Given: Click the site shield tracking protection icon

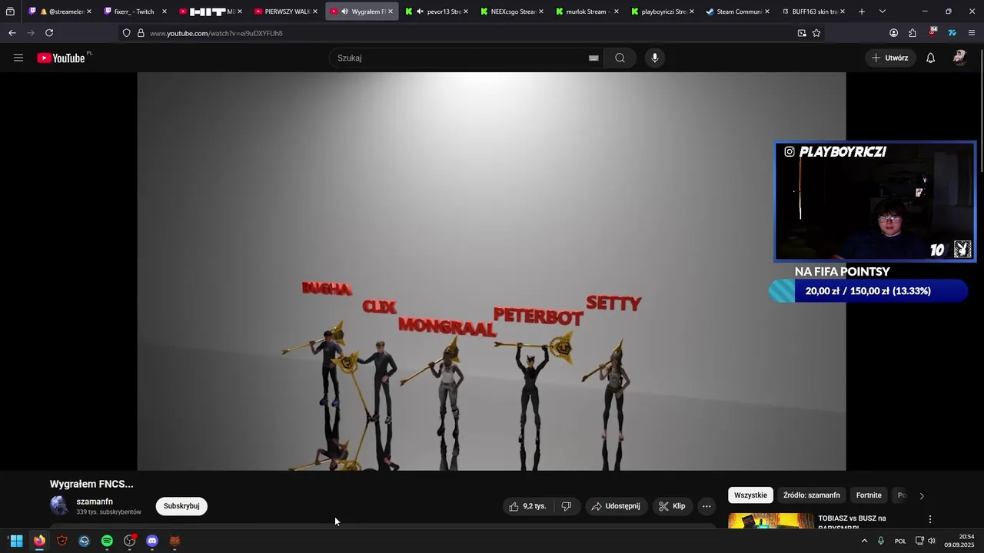Looking at the screenshot, I should click(x=127, y=33).
